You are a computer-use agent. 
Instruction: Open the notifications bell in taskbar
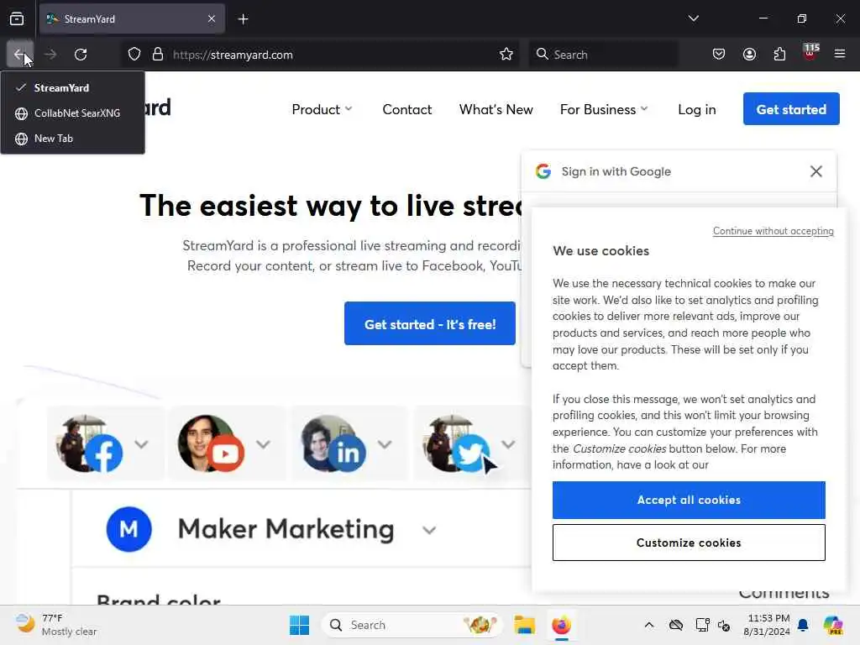coord(804,625)
